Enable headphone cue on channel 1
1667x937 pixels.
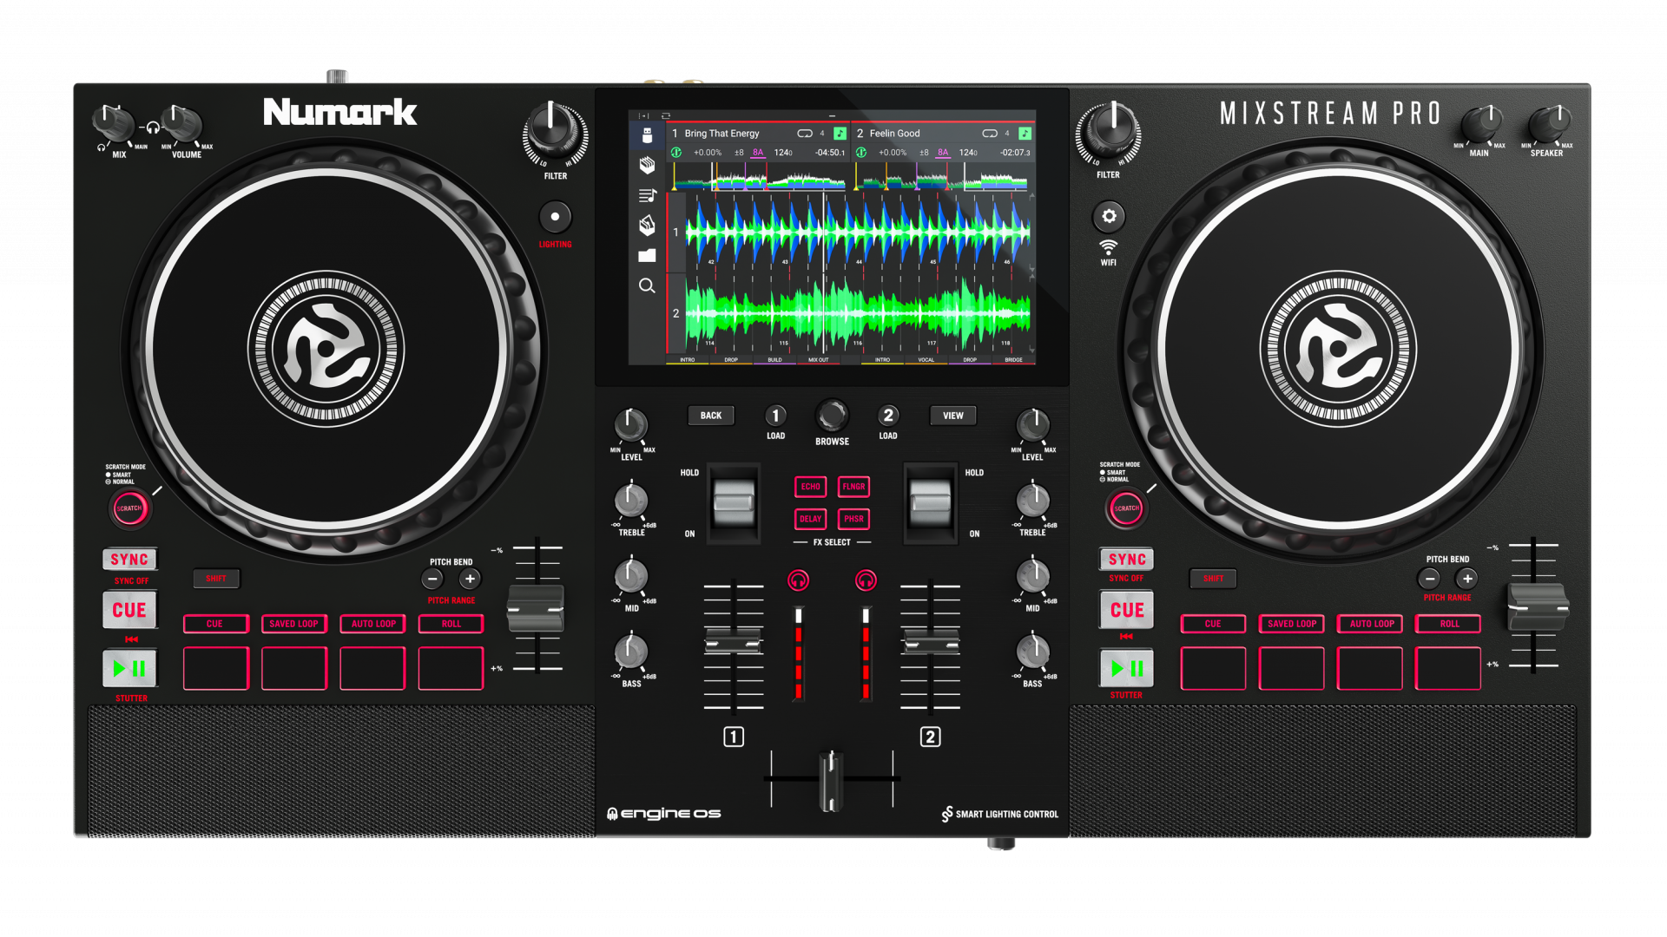799,580
